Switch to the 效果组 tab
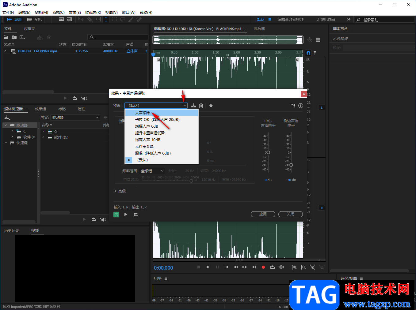Image resolution: width=416 pixels, height=310 pixels. point(40,109)
